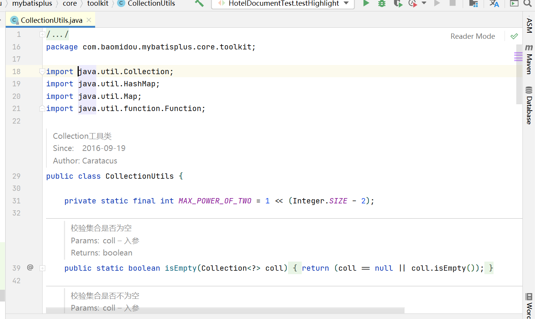
Task: Click the toolkit breadcrumb
Action: click(x=98, y=3)
